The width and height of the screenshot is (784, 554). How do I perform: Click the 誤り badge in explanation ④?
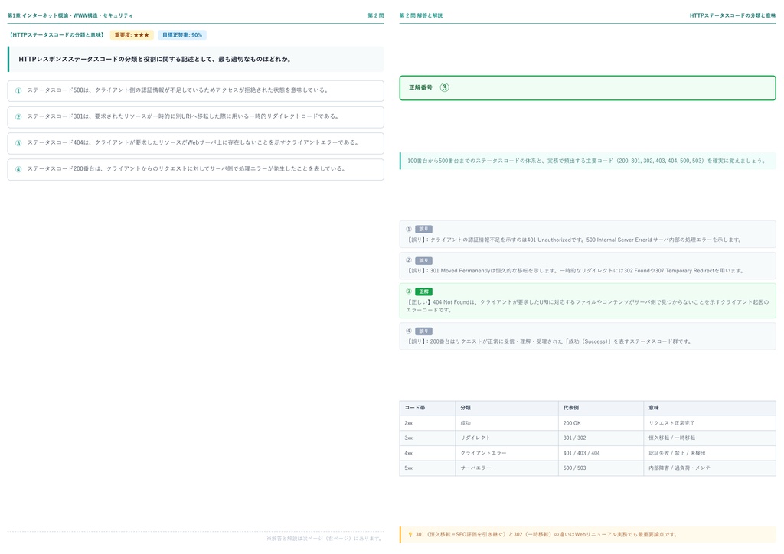coord(423,331)
